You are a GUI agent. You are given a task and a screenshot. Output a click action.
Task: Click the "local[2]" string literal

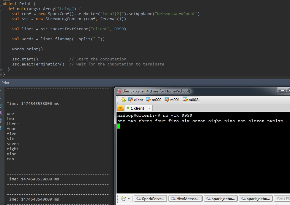[x=112, y=14]
